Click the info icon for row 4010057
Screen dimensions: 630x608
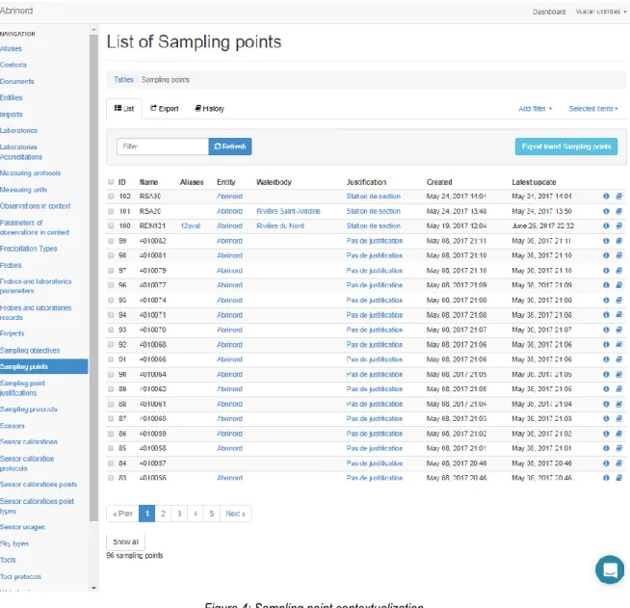coord(606,463)
